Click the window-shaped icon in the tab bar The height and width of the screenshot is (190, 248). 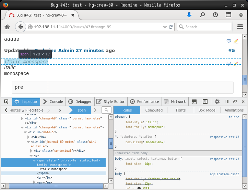tap(228, 15)
